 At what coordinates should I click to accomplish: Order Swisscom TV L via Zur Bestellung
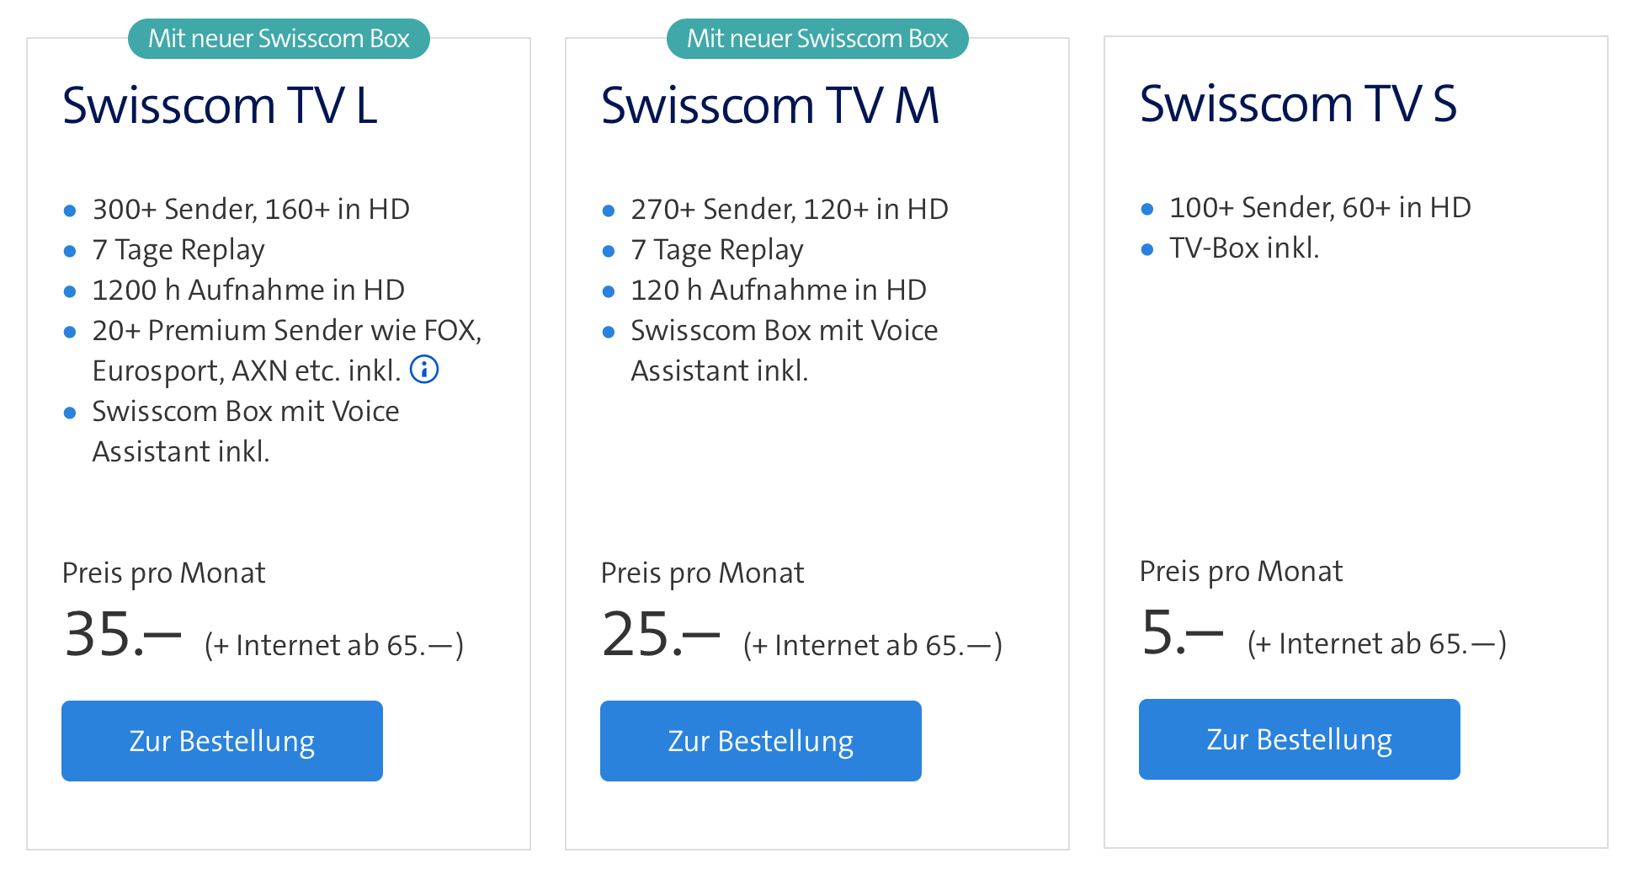pyautogui.click(x=222, y=741)
